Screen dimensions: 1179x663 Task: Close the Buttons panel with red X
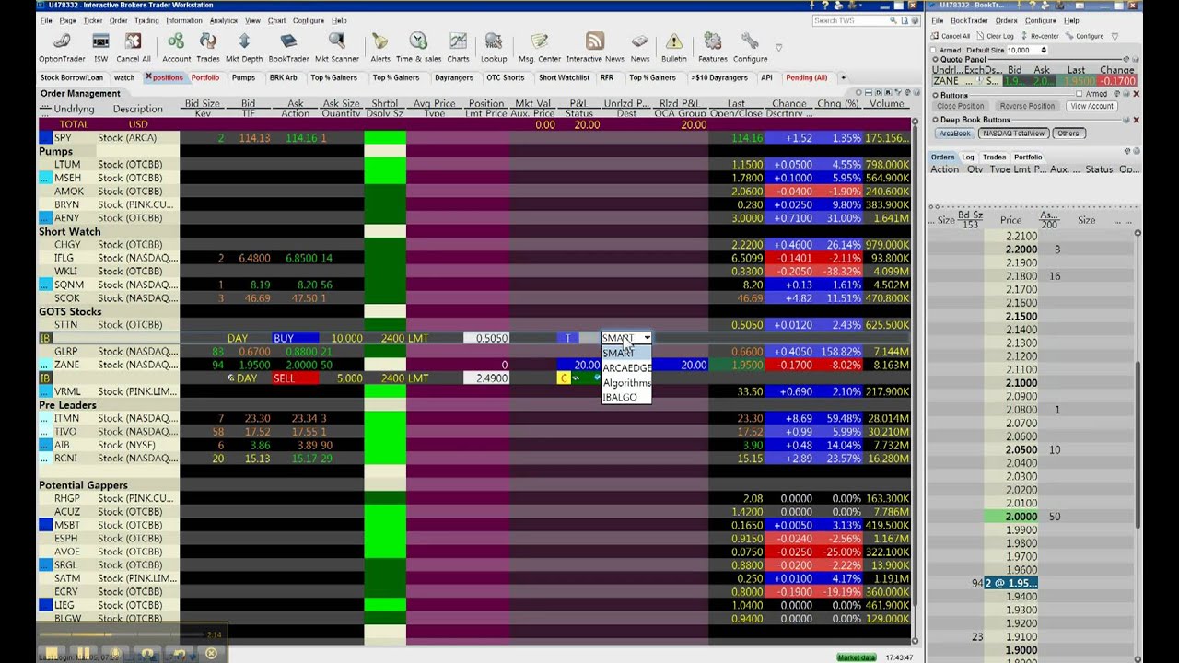(1136, 94)
